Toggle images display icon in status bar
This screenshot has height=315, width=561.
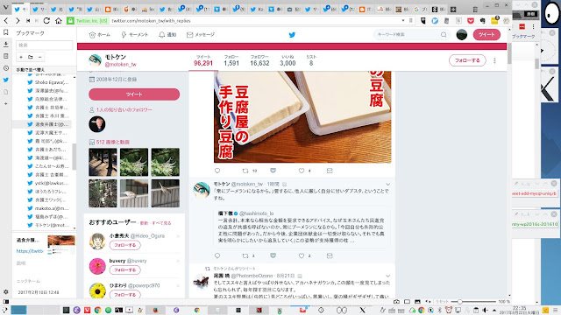pyautogui.click(x=417, y=302)
